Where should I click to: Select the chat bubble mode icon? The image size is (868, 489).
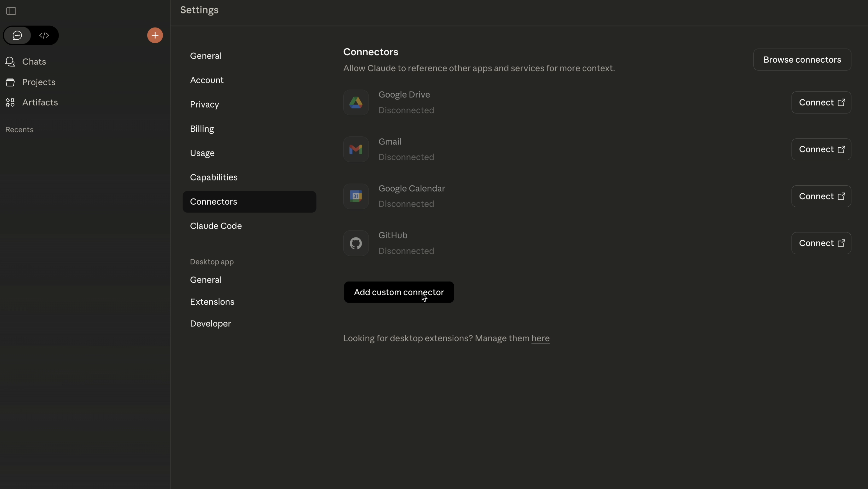pos(17,35)
